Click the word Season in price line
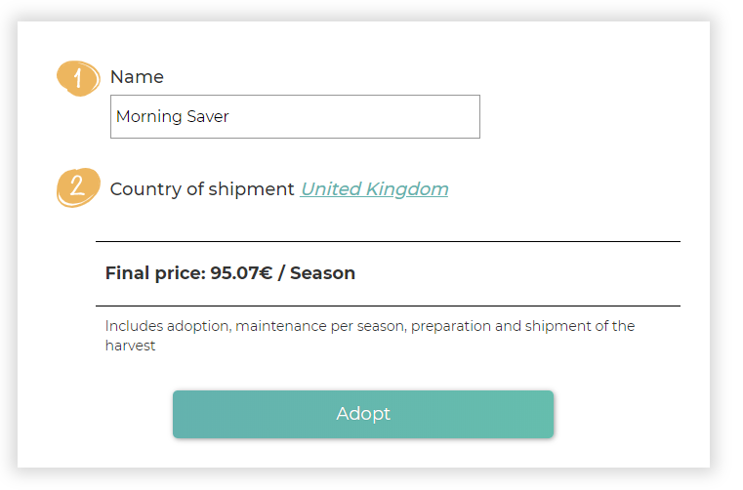Viewport: 743px width, 490px height. point(323,273)
